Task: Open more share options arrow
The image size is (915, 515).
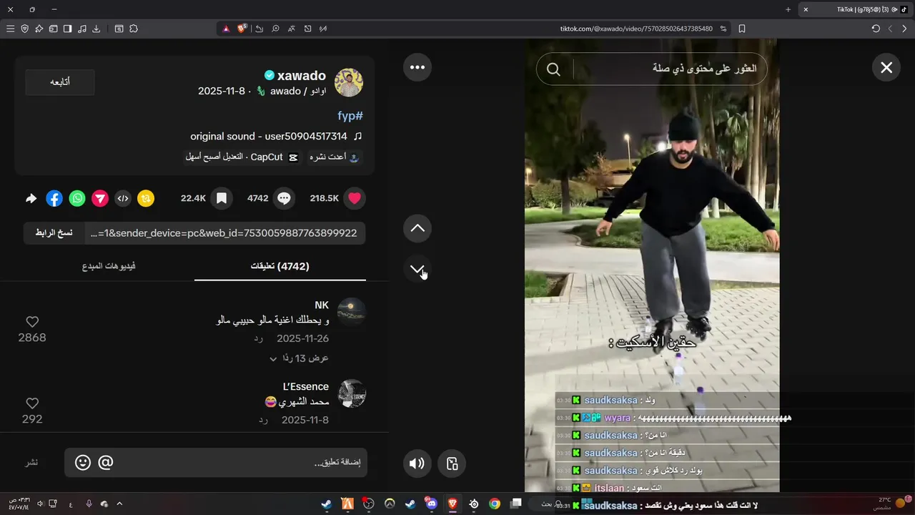Action: [31, 198]
